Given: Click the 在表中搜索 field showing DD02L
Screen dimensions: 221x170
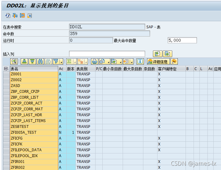Looking at the screenshot, I should [x=107, y=27].
